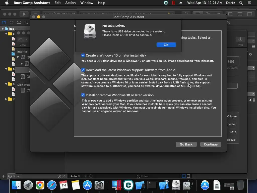
Task: Click the date and time in menu bar
Action: [x=205, y=3]
